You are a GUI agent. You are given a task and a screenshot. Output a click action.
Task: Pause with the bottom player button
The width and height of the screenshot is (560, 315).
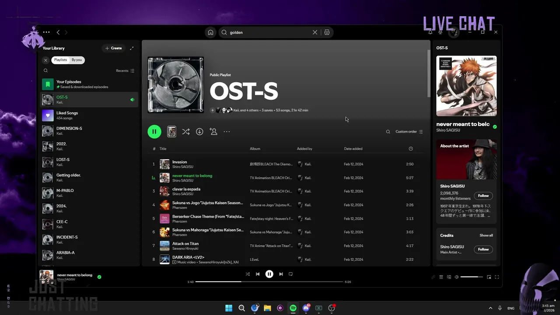[x=269, y=274]
